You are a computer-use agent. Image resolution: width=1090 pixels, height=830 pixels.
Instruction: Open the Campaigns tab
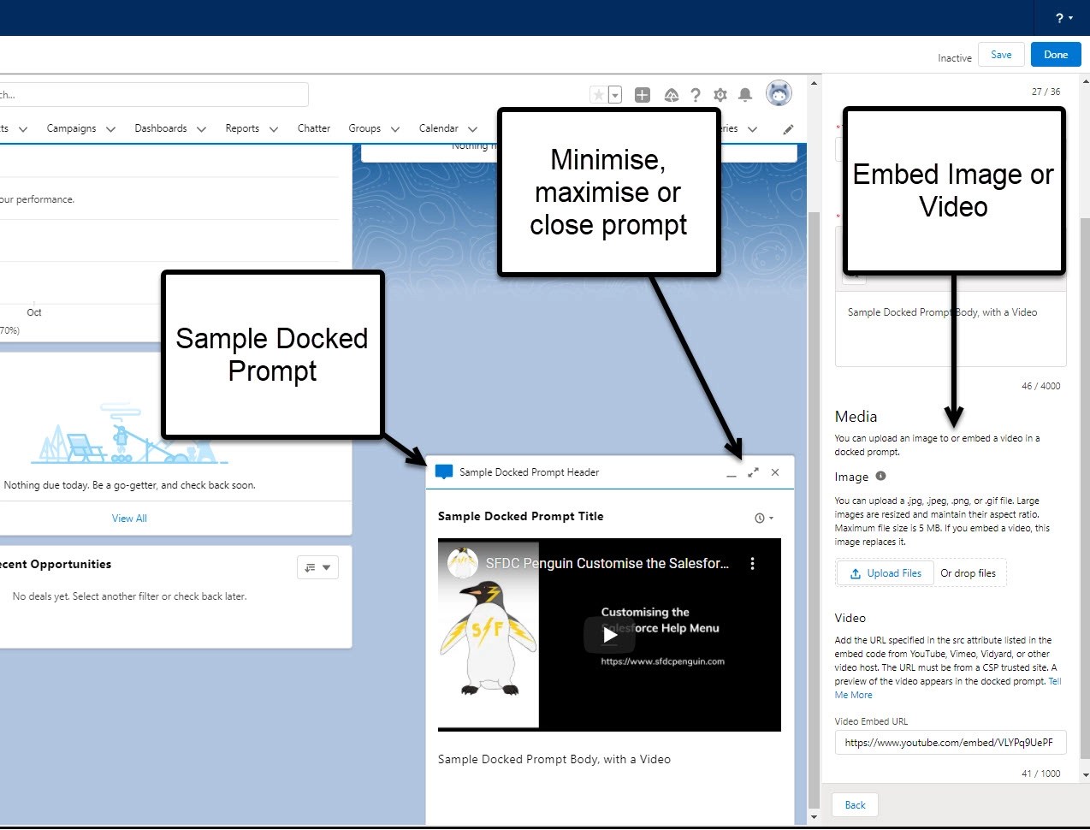tap(71, 128)
